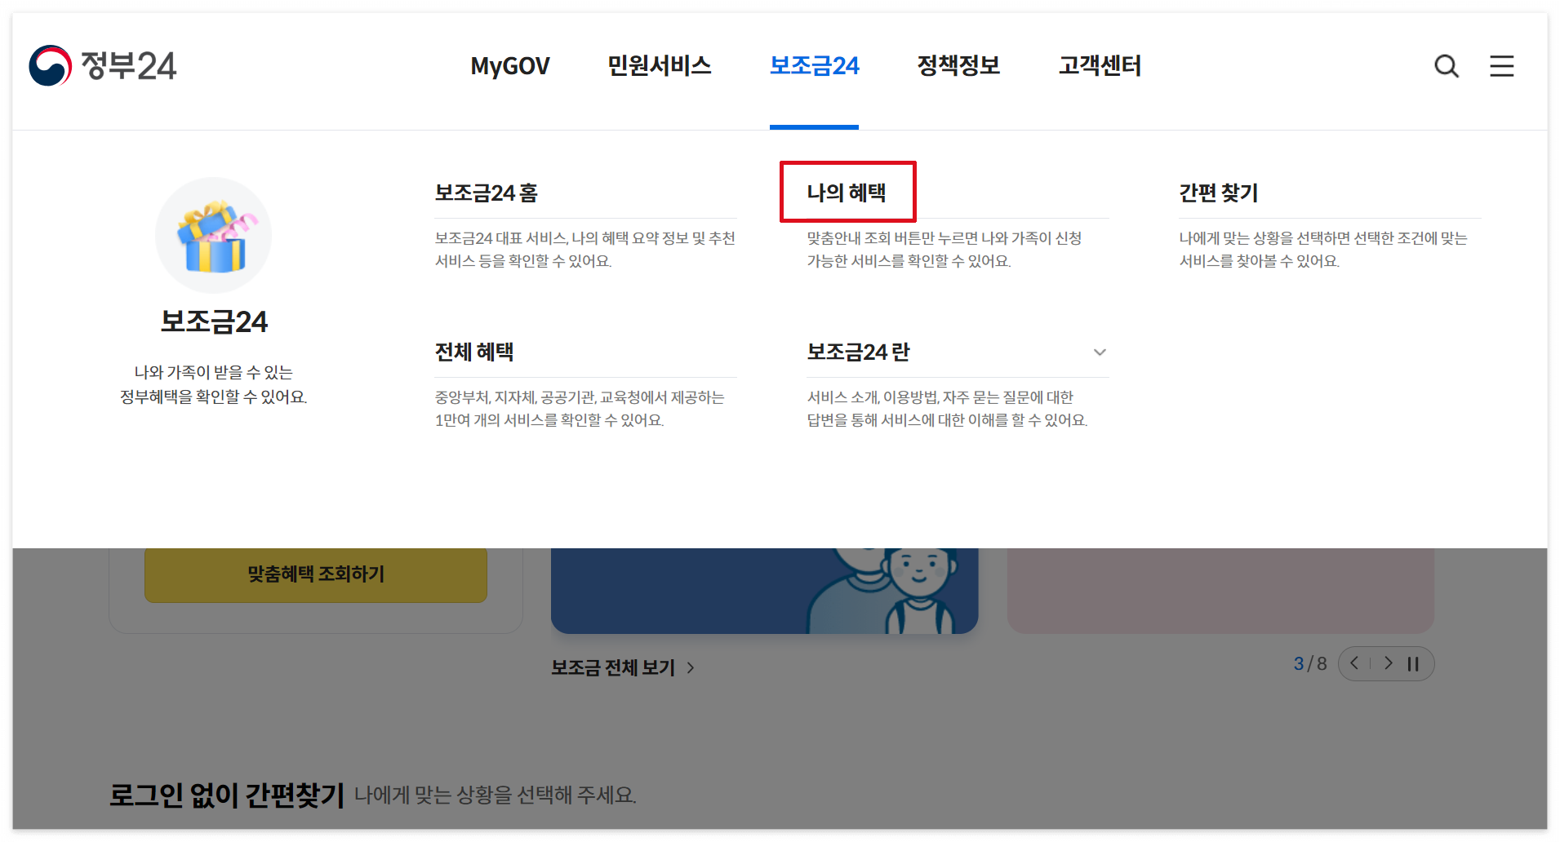The image size is (1560, 842).
Task: Open the 전체 혜택 page
Action: [474, 352]
